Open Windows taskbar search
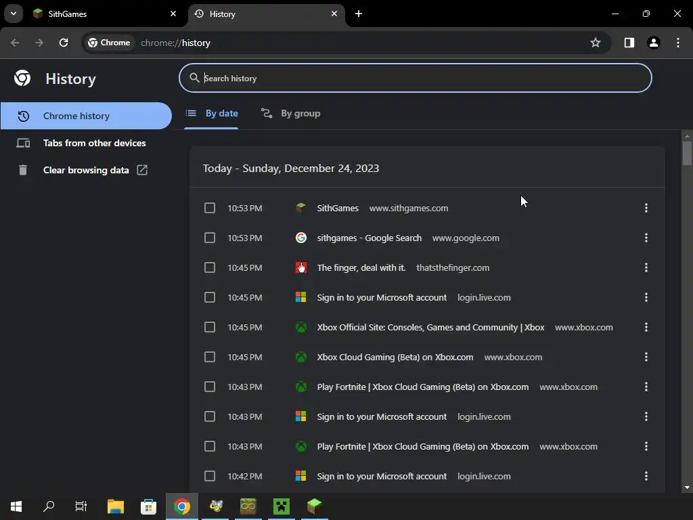This screenshot has width=693, height=520. click(49, 506)
